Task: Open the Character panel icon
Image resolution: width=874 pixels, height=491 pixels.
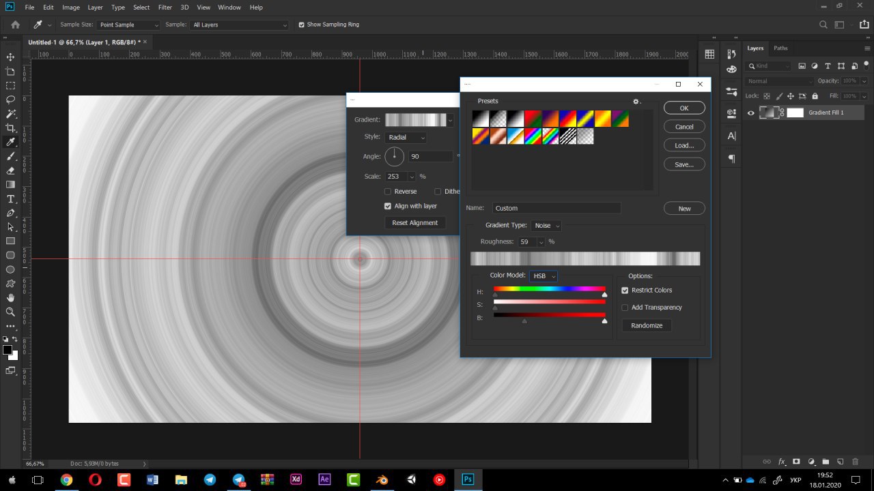Action: click(731, 136)
